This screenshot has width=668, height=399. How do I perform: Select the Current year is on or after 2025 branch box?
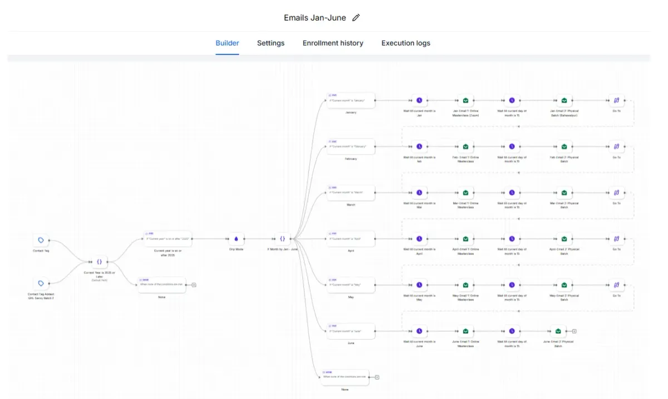168,239
